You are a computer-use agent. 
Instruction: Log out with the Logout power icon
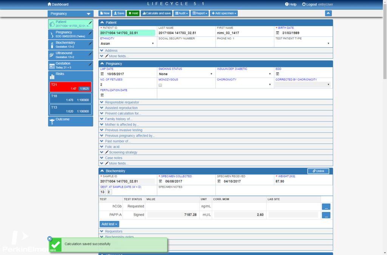click(304, 4)
